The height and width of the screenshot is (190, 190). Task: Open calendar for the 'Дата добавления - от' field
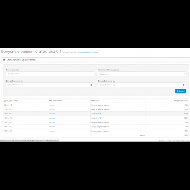tap(91, 85)
